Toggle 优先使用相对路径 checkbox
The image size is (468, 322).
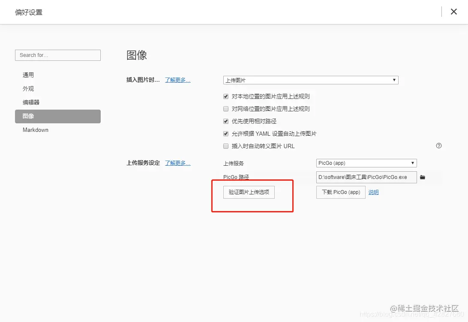(226, 121)
